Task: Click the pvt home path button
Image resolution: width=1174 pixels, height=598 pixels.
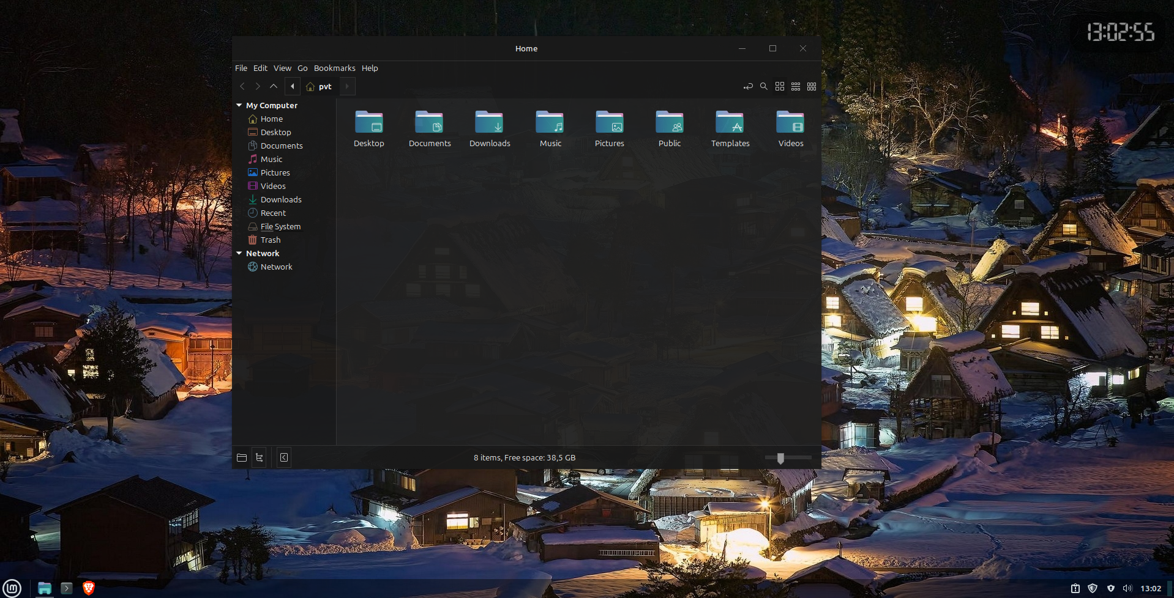Action: (x=320, y=86)
